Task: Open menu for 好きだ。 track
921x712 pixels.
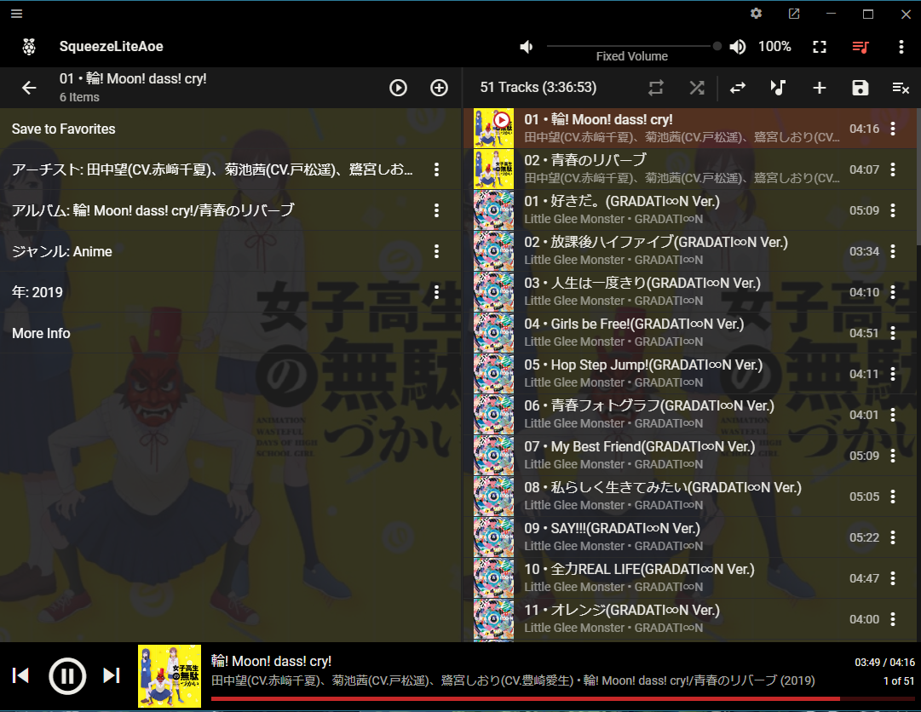Action: click(893, 210)
